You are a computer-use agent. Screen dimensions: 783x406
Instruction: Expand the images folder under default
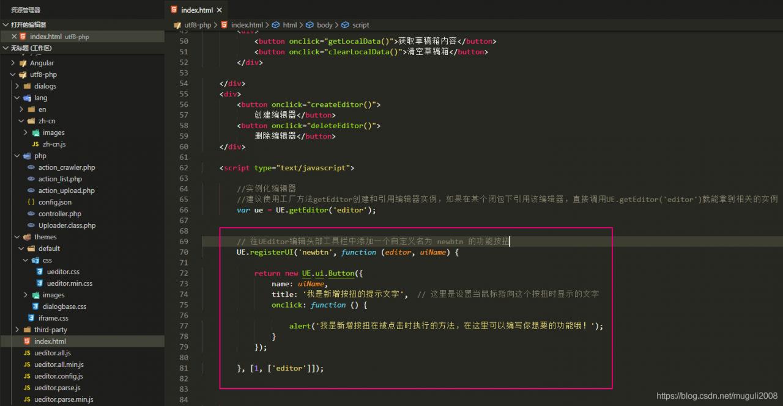(26, 295)
